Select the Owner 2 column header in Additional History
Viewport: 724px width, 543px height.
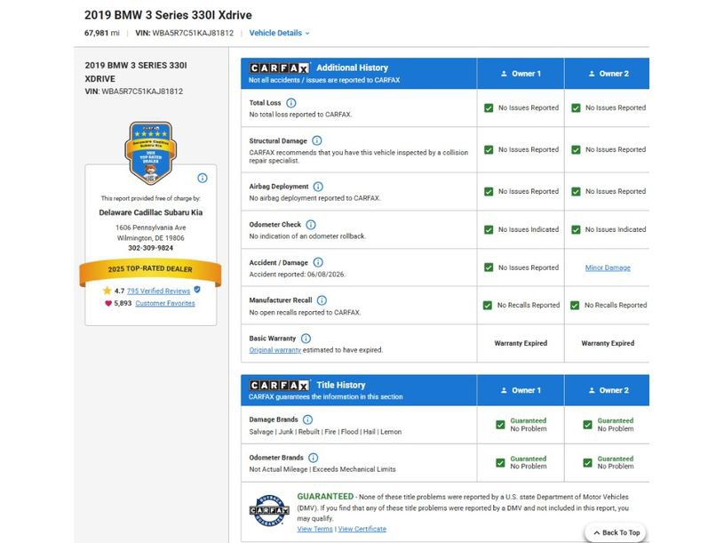607,74
